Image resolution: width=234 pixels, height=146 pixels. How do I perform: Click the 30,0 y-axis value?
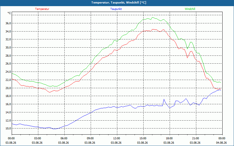(x=8, y=48)
